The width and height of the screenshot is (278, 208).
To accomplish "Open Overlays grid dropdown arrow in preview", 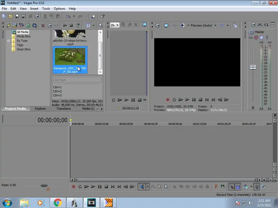I will 228,25.
